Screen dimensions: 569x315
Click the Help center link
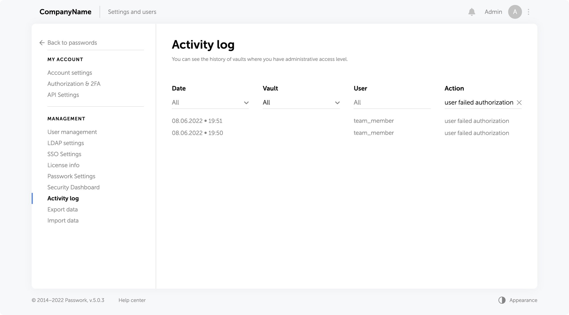click(132, 300)
